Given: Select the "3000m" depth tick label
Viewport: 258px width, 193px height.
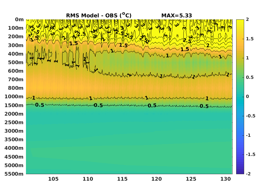Looking at the screenshot, I should 14,131.
